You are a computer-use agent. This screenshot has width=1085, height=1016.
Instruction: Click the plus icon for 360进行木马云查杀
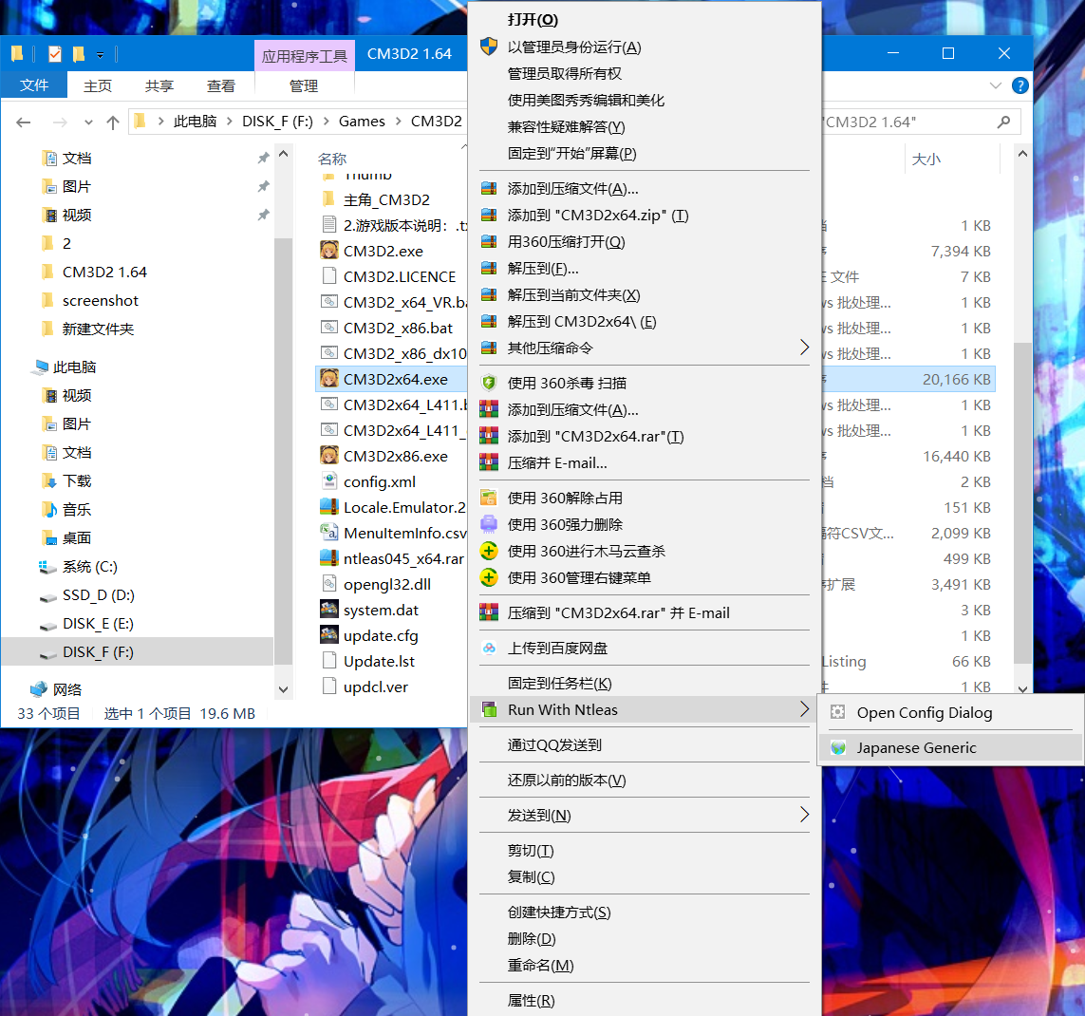(489, 551)
